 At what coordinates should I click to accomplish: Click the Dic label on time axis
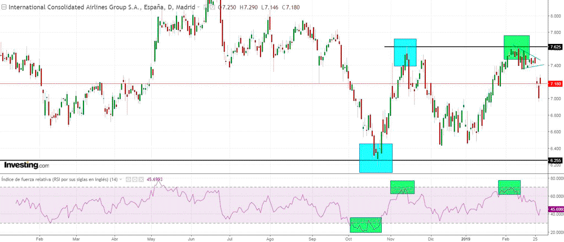click(431, 239)
